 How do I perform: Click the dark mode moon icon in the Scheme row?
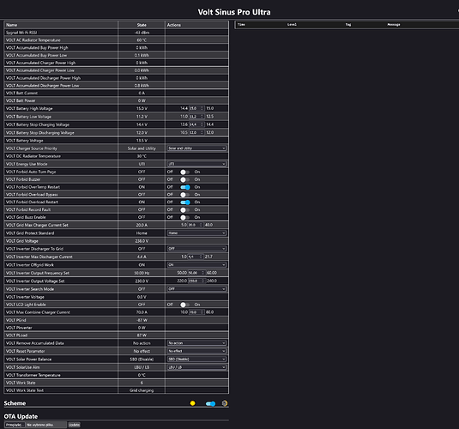point(225,403)
